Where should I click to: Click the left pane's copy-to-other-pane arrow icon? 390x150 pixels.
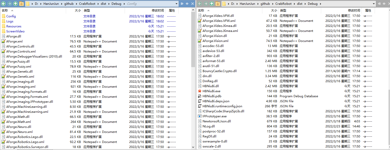pos(182,4)
